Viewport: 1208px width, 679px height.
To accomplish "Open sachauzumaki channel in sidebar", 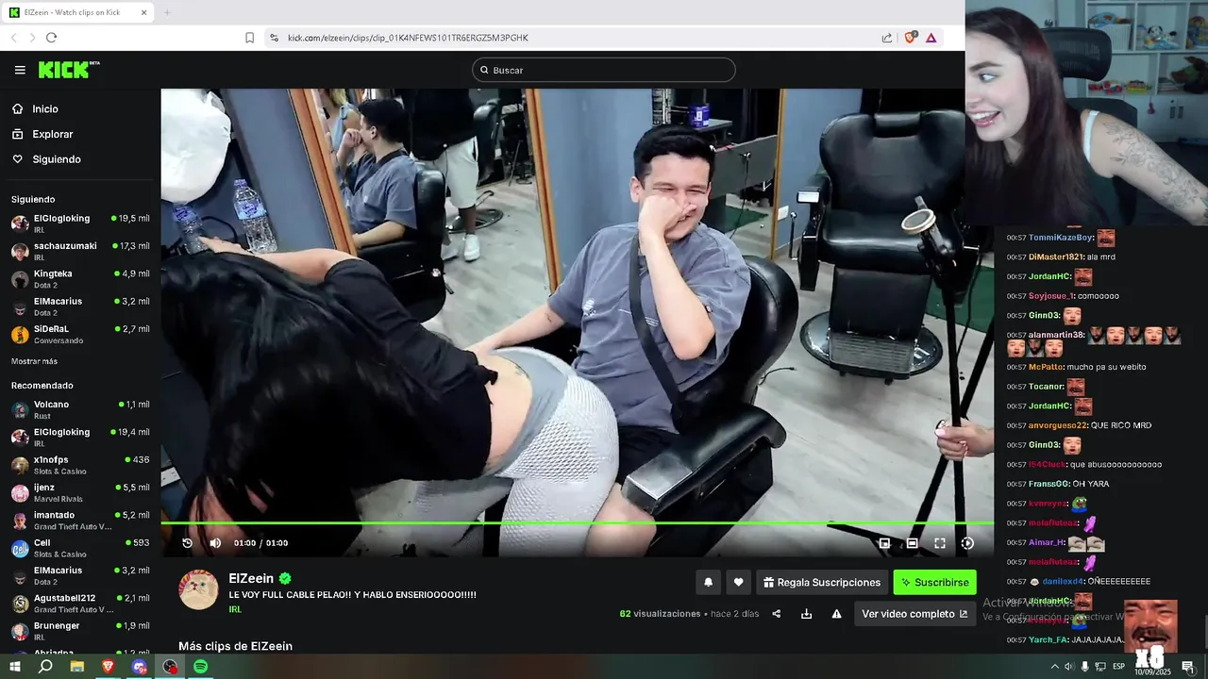I will point(80,251).
